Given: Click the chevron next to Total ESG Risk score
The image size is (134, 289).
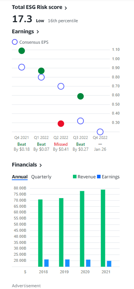Looking at the screenshot, I should pos(66,8).
